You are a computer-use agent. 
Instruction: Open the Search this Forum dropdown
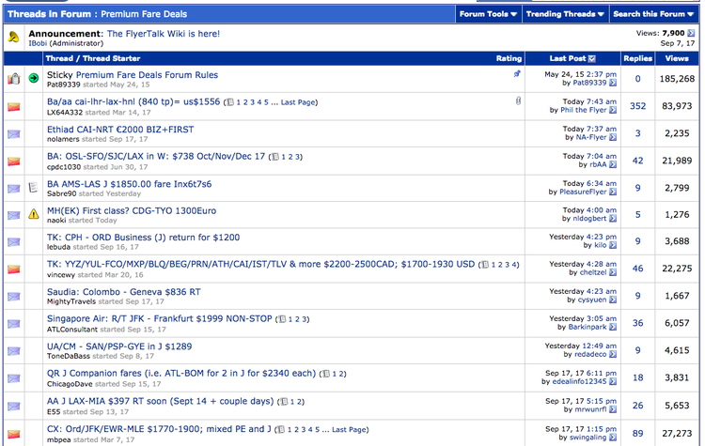[x=653, y=14]
